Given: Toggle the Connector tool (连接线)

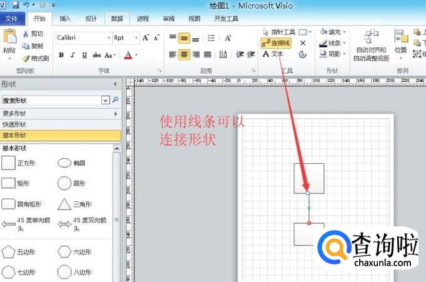Looking at the screenshot, I should click(276, 43).
